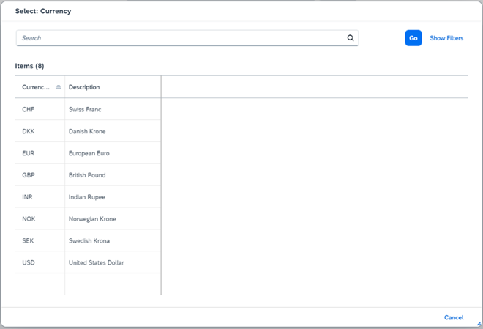The image size is (483, 329).
Task: Click the European Euro description
Action: (x=89, y=153)
